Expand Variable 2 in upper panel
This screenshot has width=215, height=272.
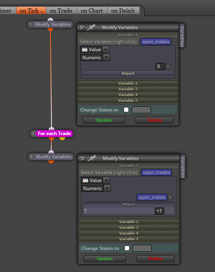128,83
